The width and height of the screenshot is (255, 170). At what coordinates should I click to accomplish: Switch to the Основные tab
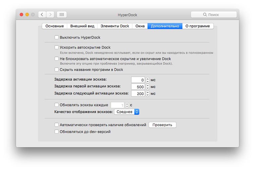coord(54,26)
